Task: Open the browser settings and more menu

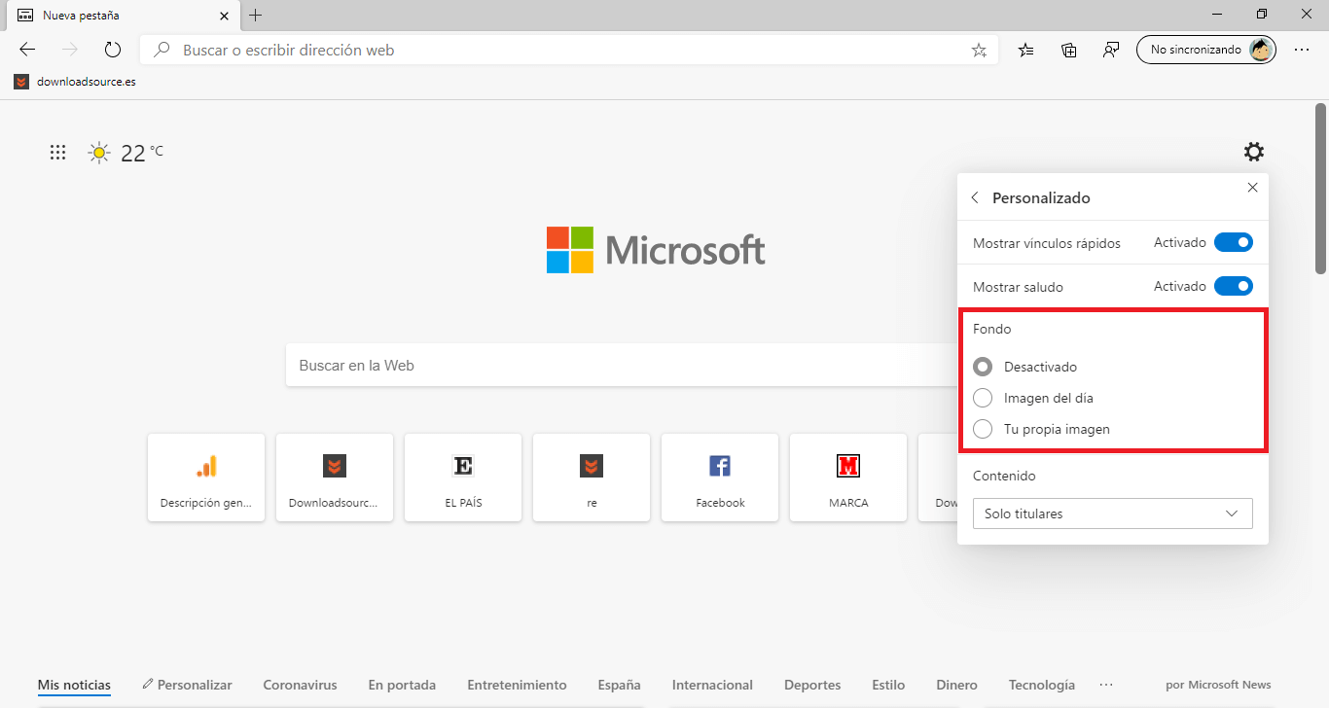Action: click(1302, 50)
